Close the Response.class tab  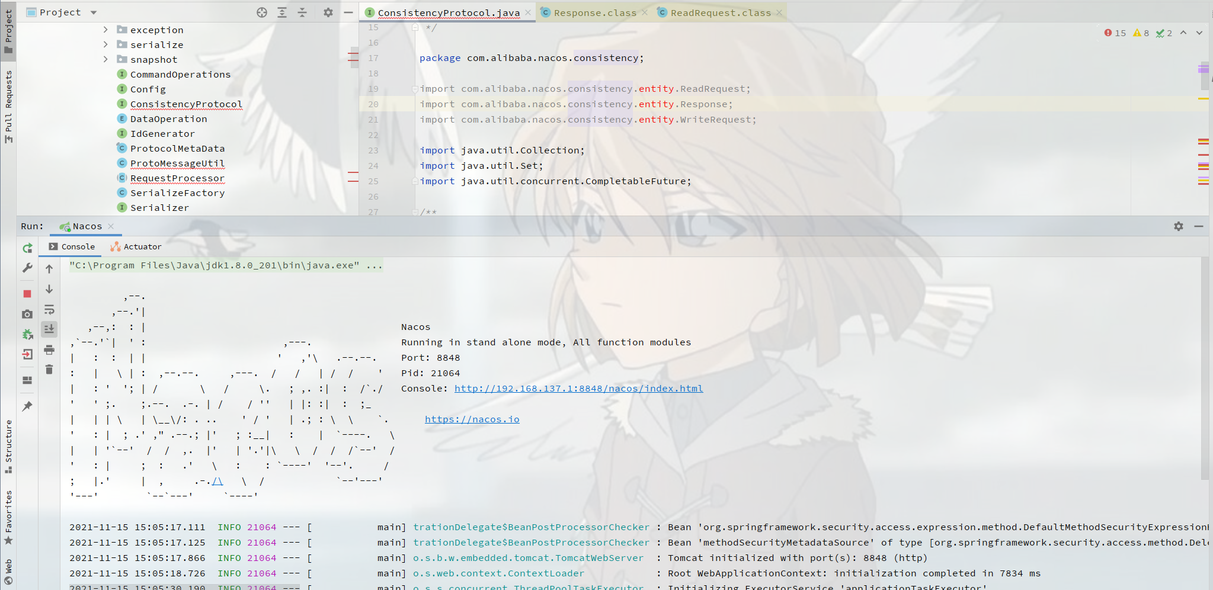point(645,12)
